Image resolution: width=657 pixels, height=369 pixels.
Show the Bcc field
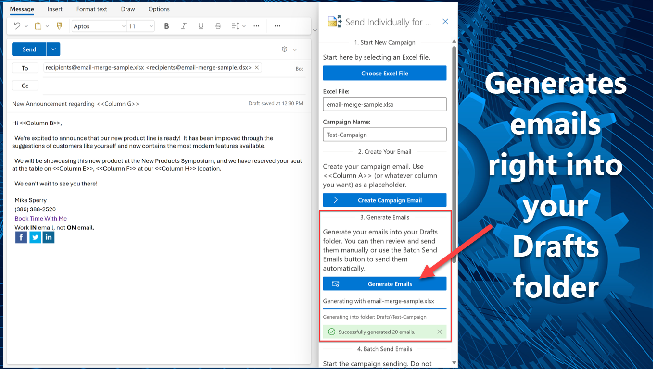[300, 69]
